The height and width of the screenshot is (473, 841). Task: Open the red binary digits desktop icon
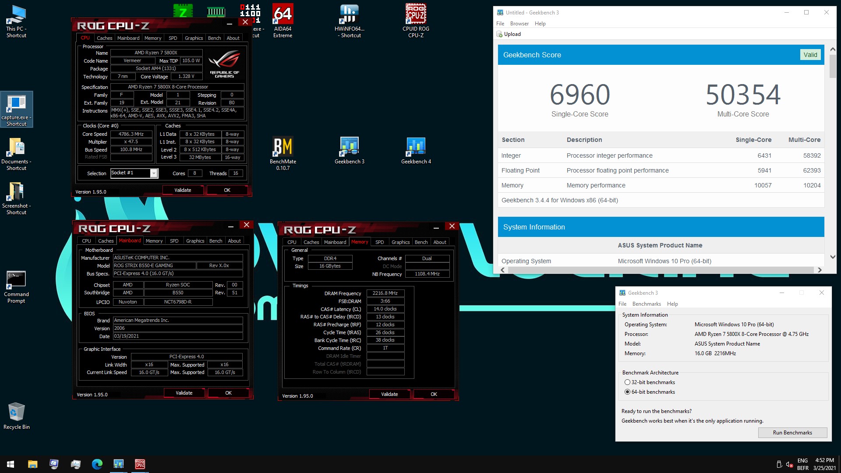coord(250,13)
